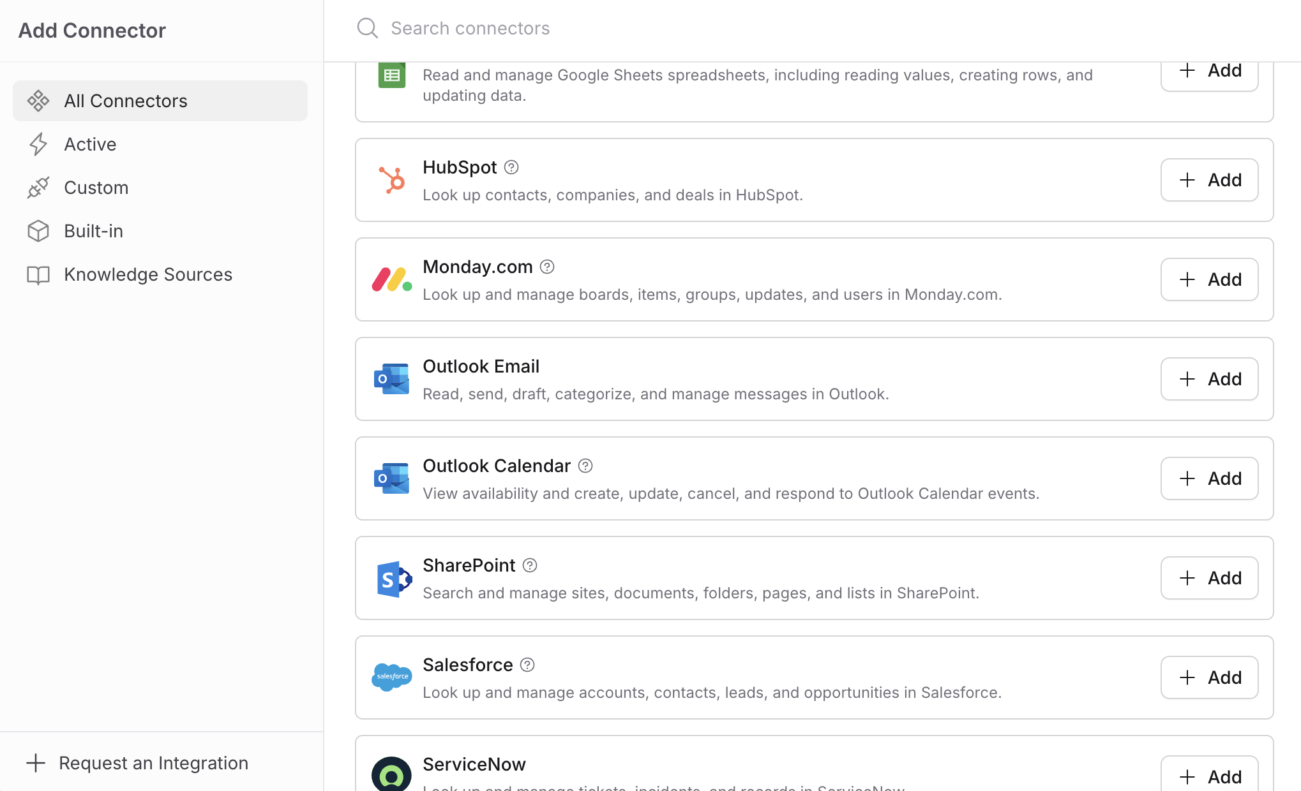Click the ServiceNow logo icon
Screen dimensions: 1301x791
tap(391, 774)
